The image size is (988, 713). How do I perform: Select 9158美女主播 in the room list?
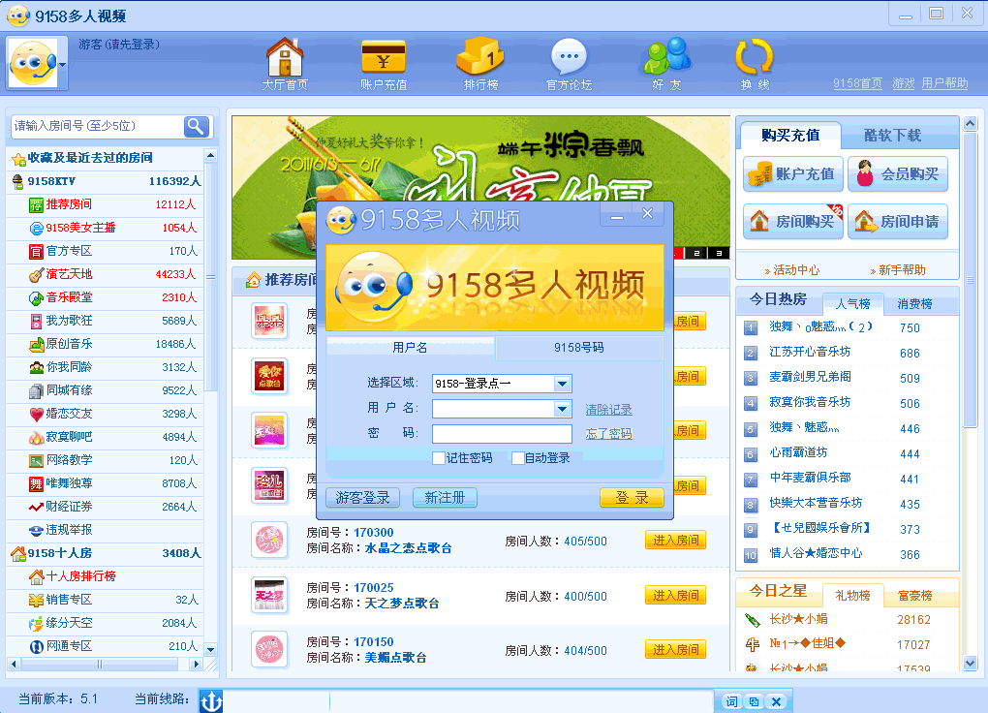pos(106,228)
